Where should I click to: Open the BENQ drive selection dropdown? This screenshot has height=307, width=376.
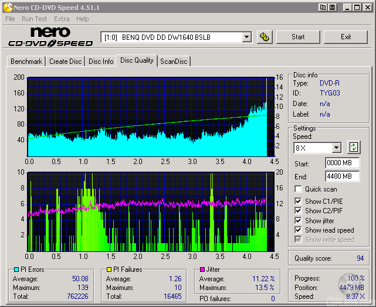coord(246,37)
